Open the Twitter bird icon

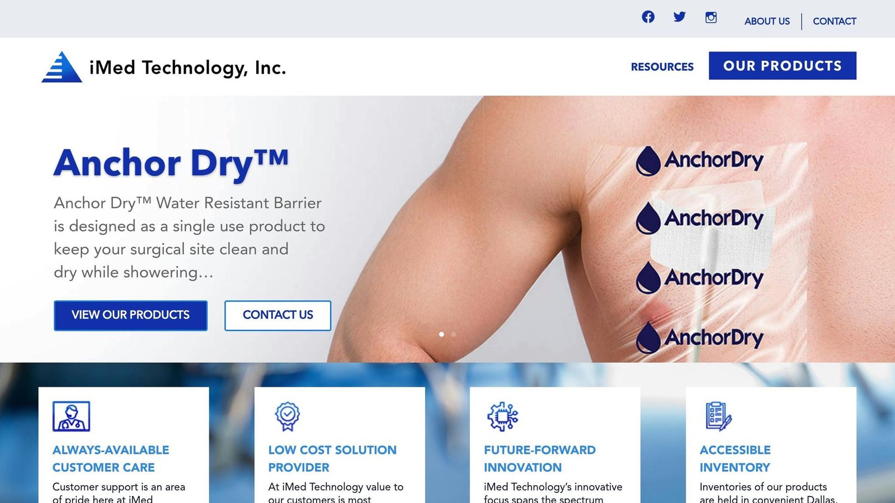pyautogui.click(x=679, y=17)
